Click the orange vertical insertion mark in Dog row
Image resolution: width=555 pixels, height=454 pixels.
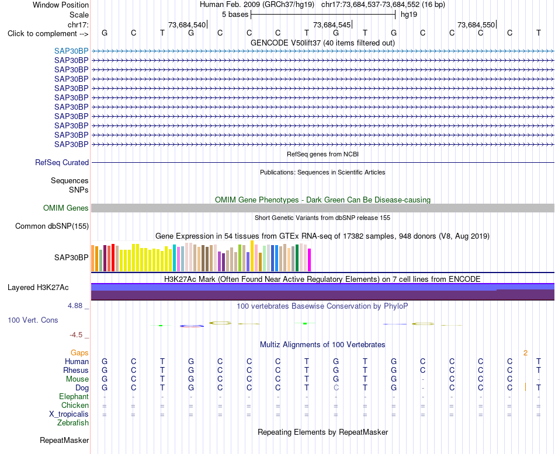[x=526, y=387]
